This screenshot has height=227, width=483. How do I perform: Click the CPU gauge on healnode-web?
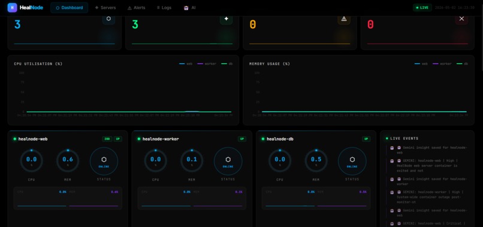[31, 161]
